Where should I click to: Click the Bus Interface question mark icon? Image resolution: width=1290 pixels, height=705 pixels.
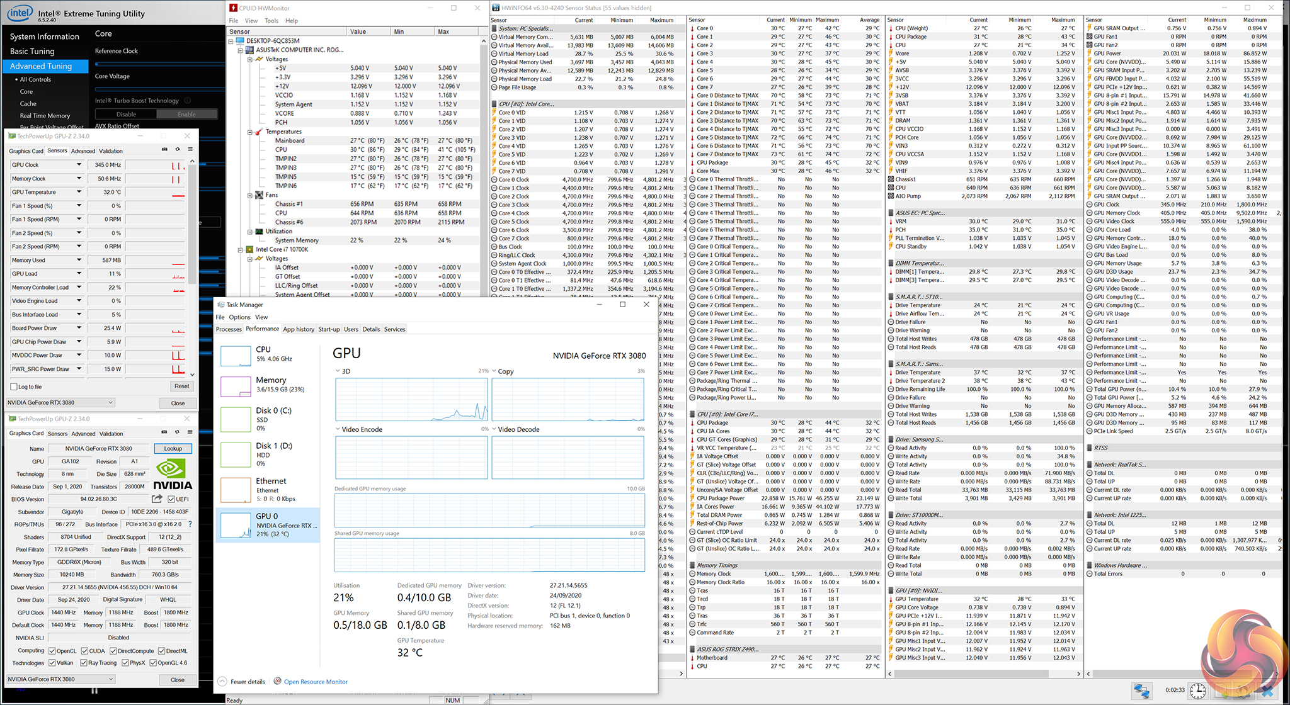pyautogui.click(x=190, y=524)
